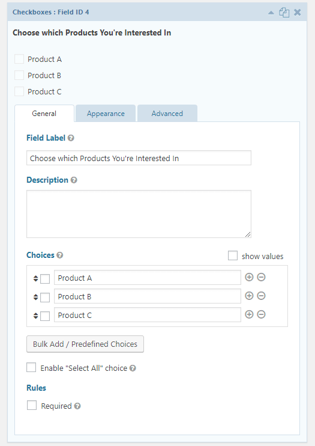
Task: Duplicate the Checkboxes field via copy icon
Action: point(284,13)
